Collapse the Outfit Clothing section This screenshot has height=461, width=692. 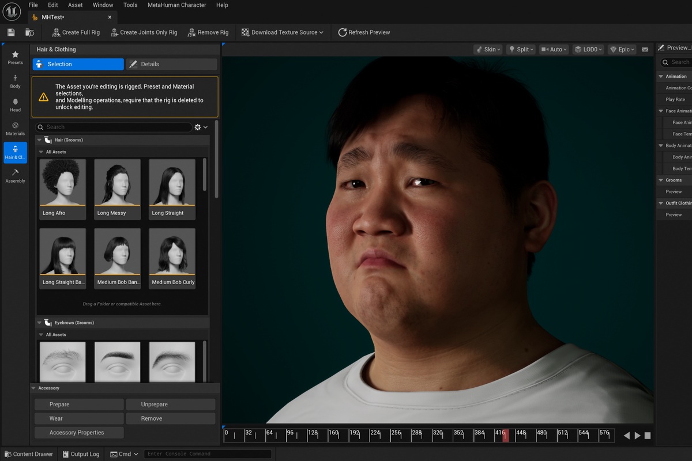(661, 203)
